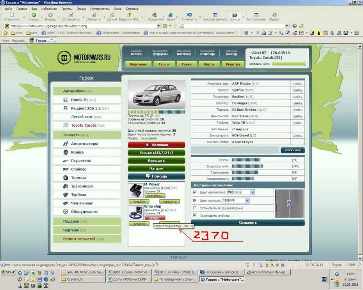The width and height of the screenshot is (363, 290).
Task: Click the Undo (Отменить) toolbar icon
Action: click(x=189, y=15)
